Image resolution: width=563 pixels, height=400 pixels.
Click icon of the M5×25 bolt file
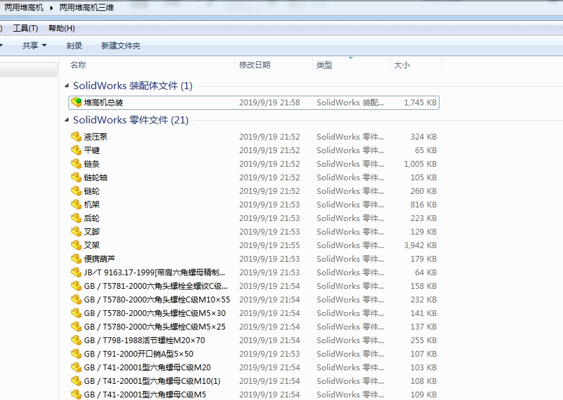pyautogui.click(x=76, y=327)
